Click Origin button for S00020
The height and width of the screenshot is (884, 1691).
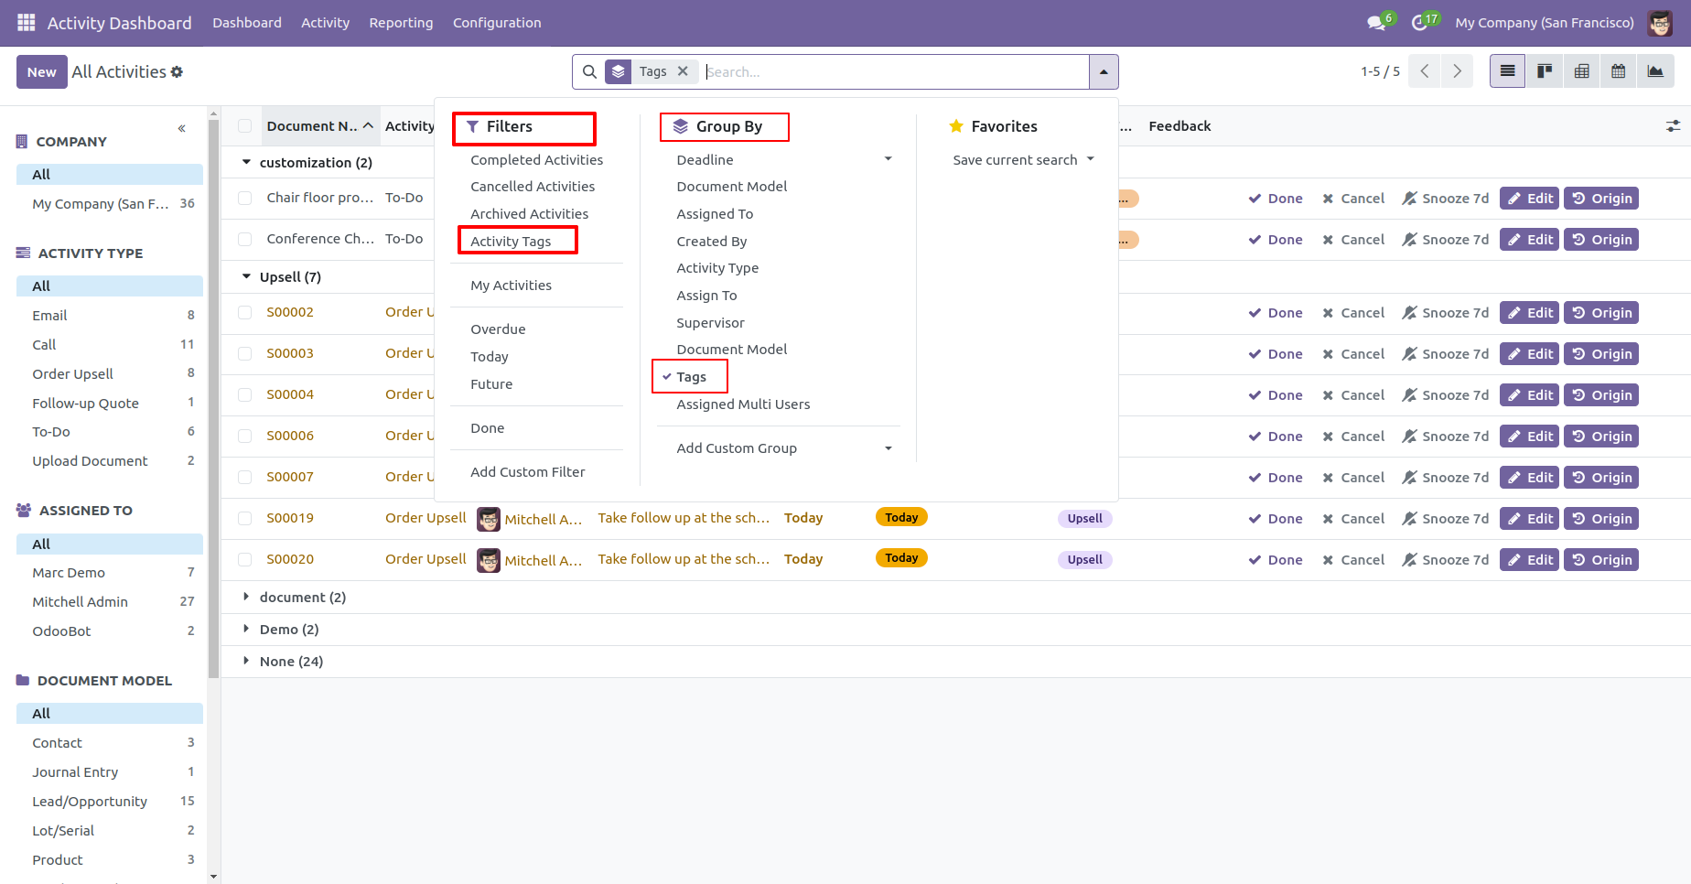tap(1601, 560)
